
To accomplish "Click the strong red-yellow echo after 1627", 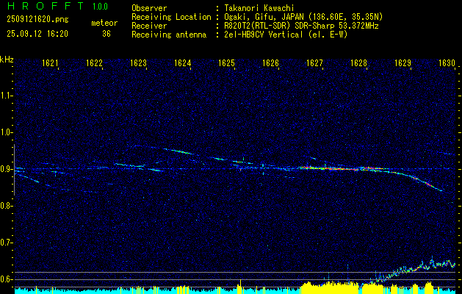I will pos(342,168).
